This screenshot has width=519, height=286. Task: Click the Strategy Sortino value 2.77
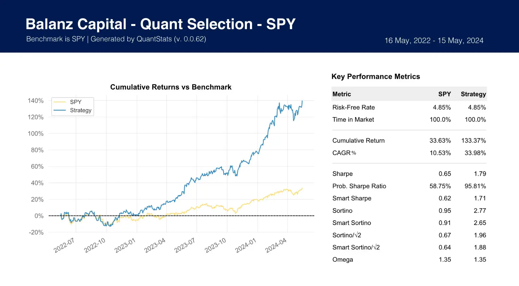click(479, 211)
